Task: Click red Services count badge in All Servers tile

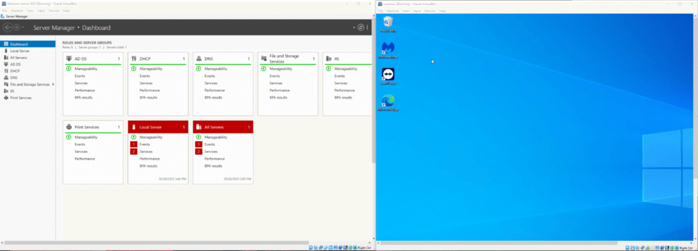Action: coord(198,152)
